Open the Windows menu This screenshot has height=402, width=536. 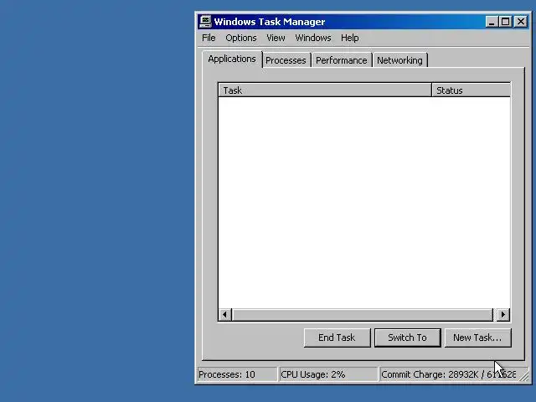[312, 38]
